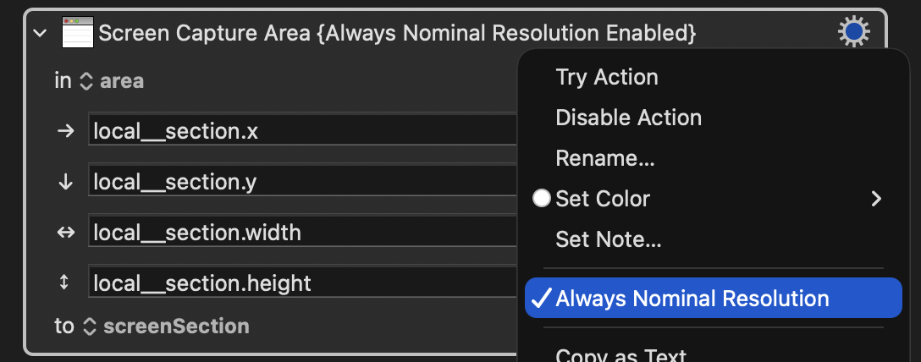Focus the local__section.width text field
The width and height of the screenshot is (921, 362).
(x=302, y=232)
